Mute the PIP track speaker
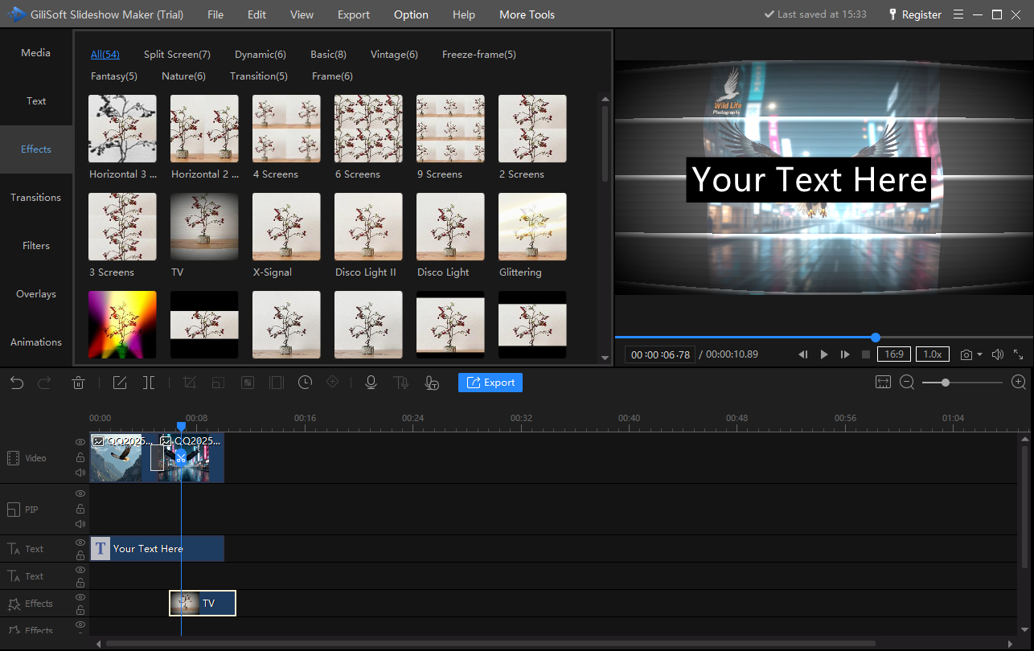The height and width of the screenshot is (651, 1034). click(80, 524)
